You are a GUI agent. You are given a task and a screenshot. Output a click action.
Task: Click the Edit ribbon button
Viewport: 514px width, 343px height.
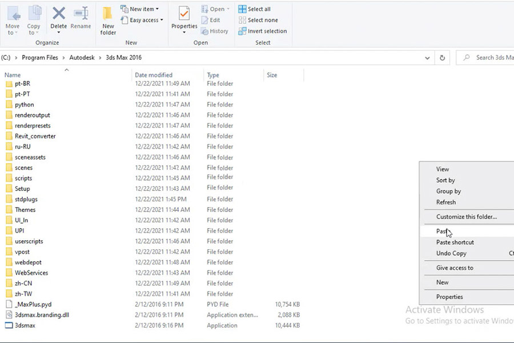pyautogui.click(x=210, y=20)
